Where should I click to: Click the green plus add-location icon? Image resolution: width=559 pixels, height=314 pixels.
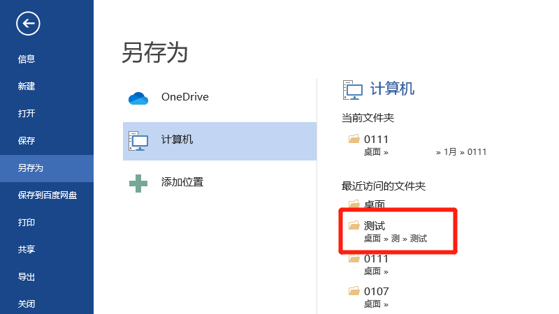[x=138, y=183]
